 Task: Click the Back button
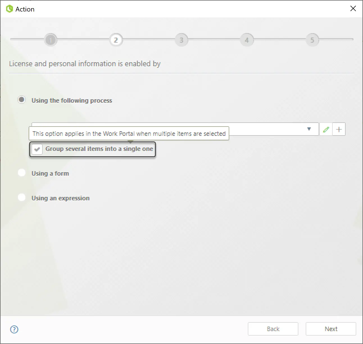click(x=273, y=329)
